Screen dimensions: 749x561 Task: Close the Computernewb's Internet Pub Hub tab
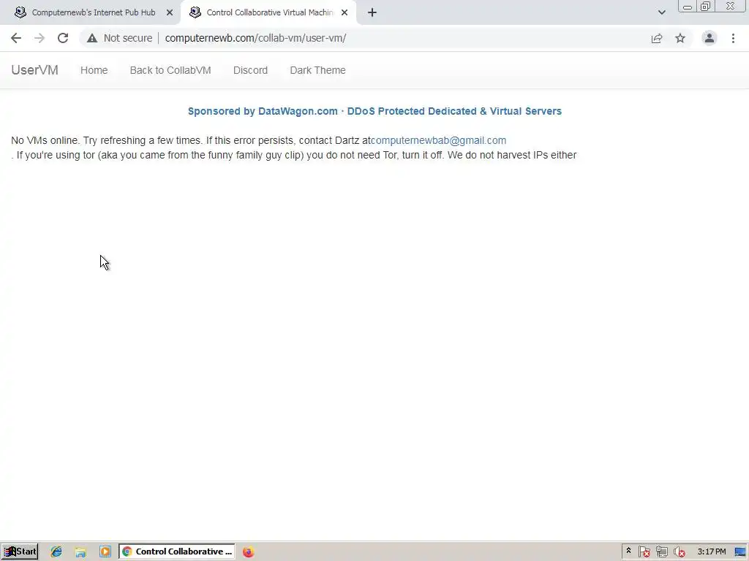point(170,12)
